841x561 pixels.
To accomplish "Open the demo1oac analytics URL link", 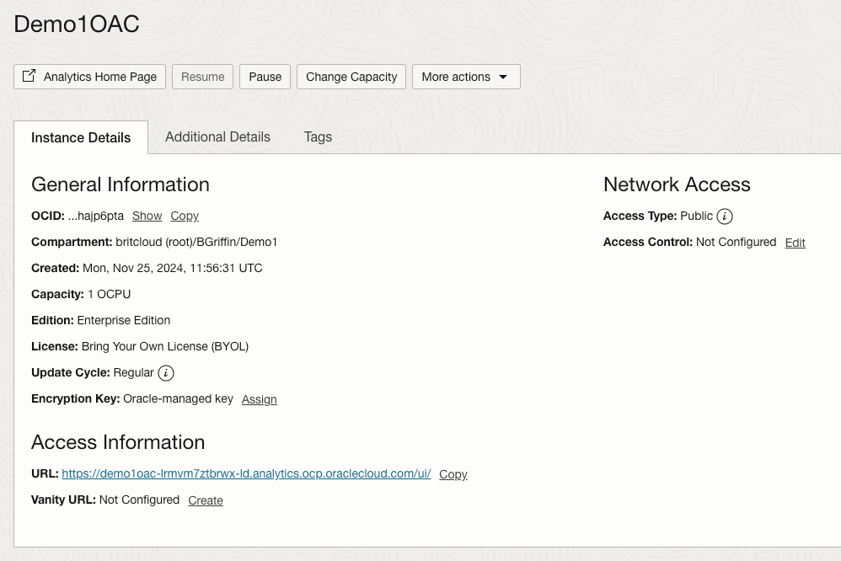I will click(x=246, y=474).
